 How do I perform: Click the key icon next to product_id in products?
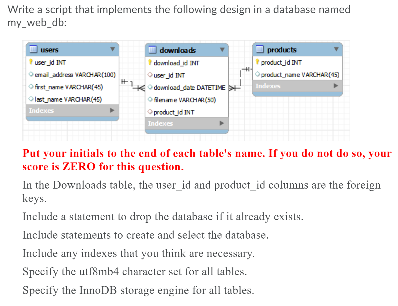tap(258, 62)
